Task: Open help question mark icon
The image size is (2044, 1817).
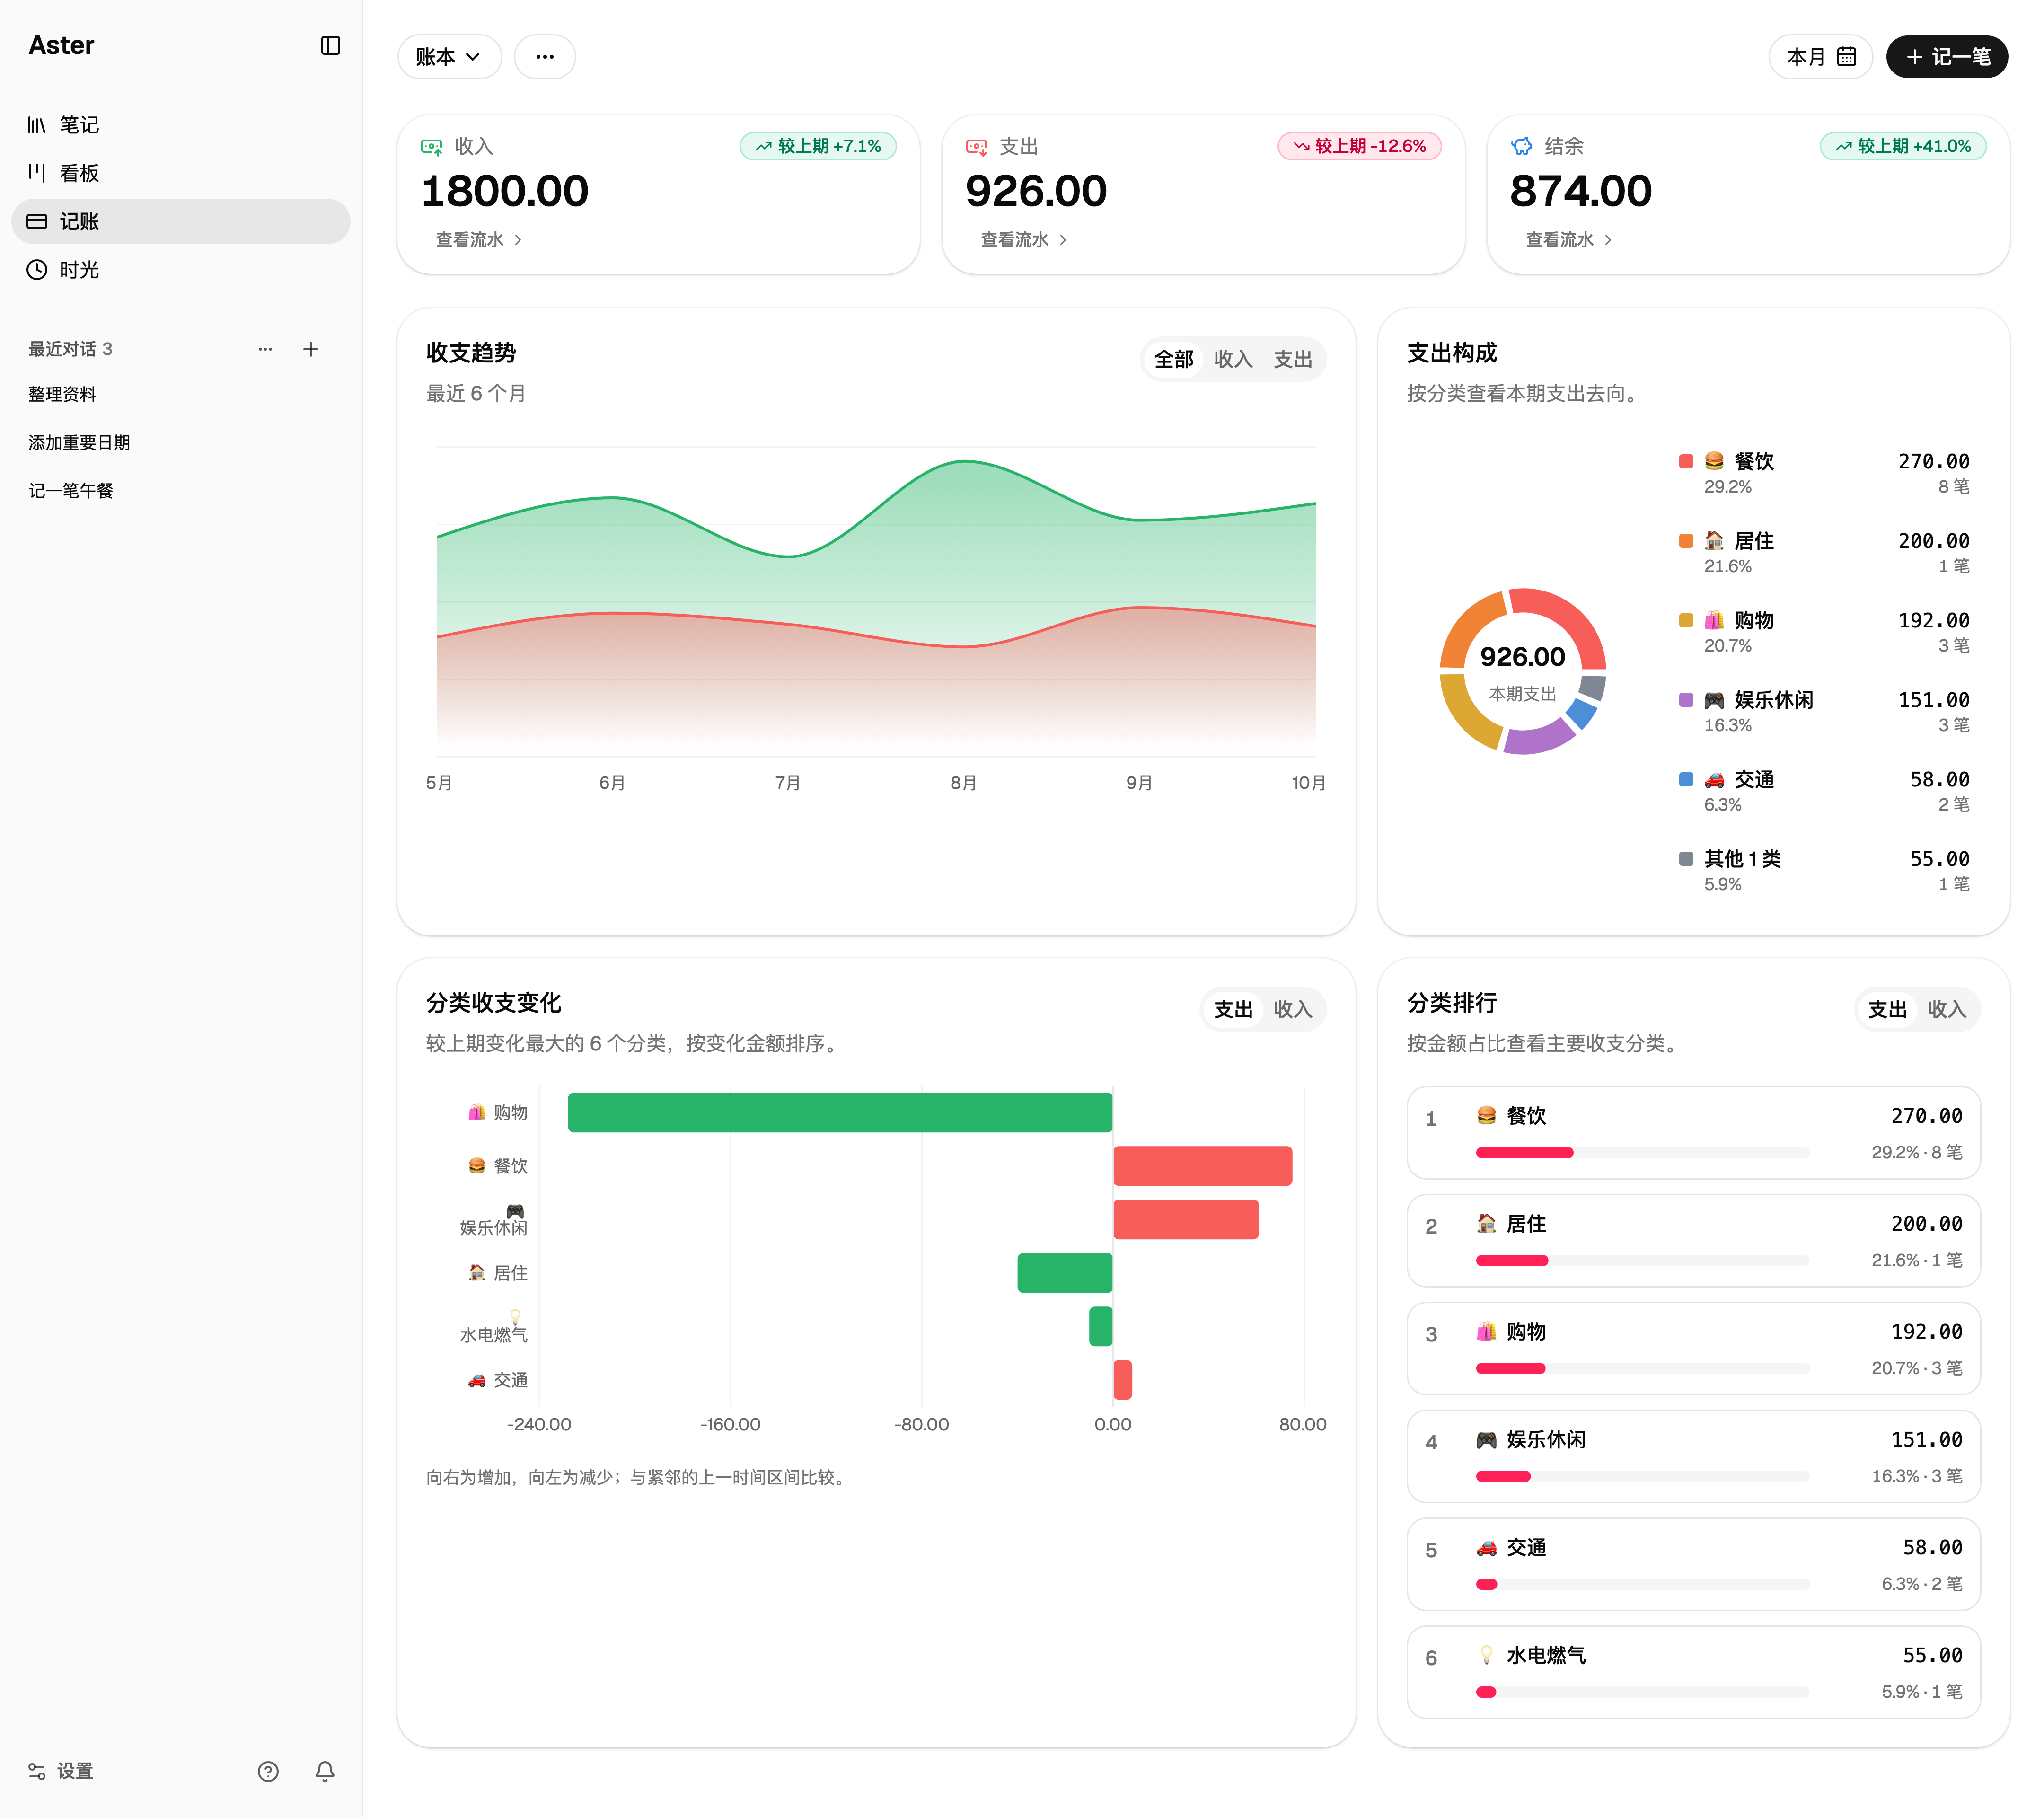Action: coord(268,1771)
